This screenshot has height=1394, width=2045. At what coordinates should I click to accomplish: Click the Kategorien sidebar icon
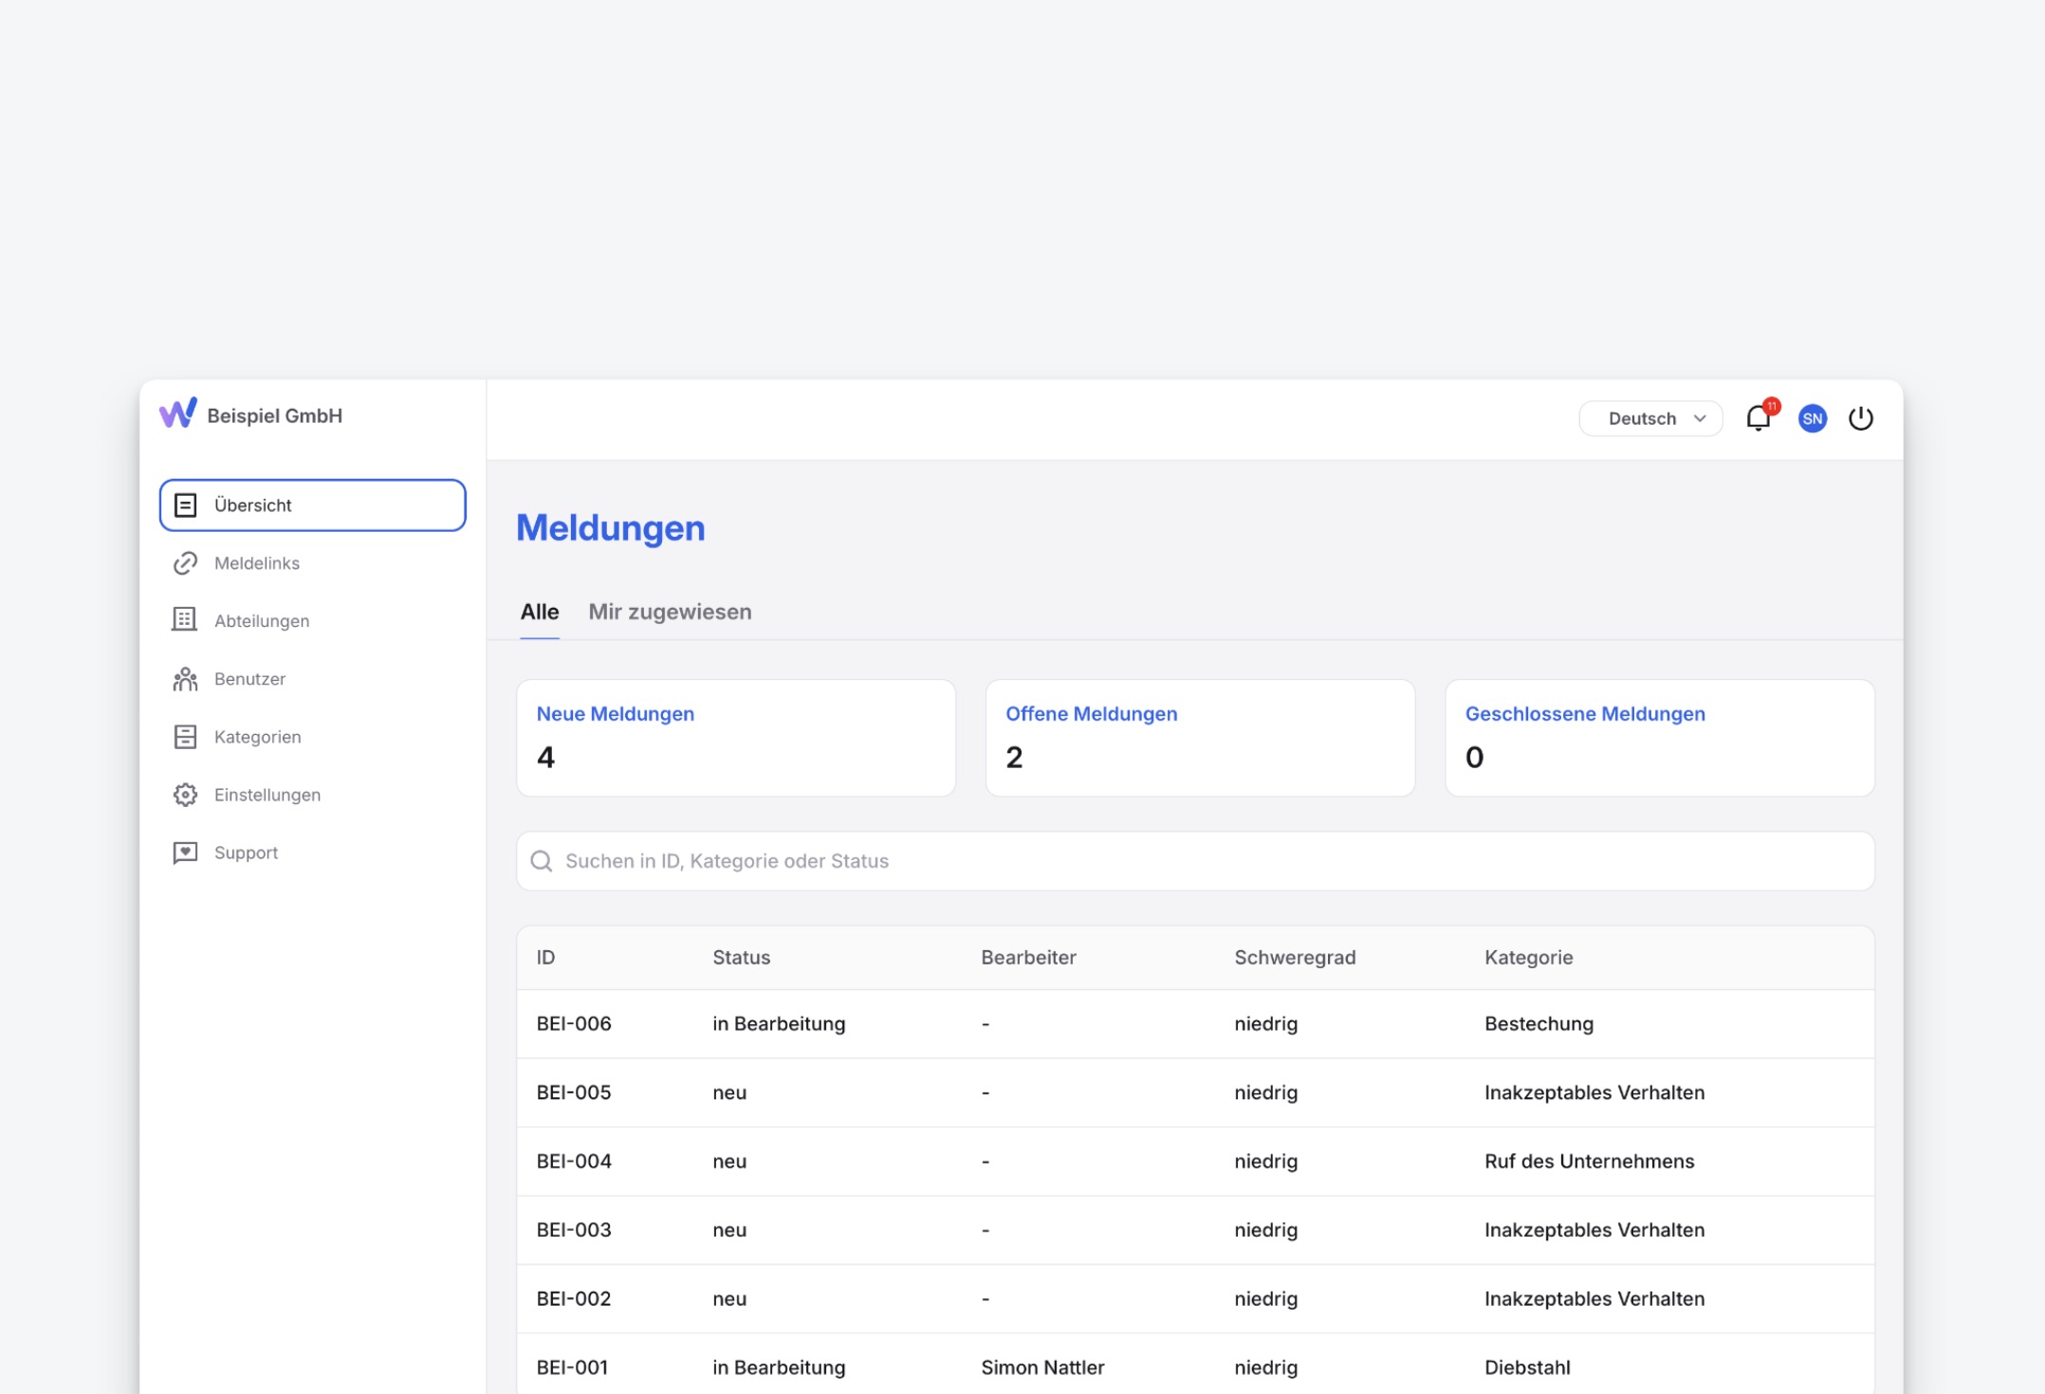[x=186, y=737]
